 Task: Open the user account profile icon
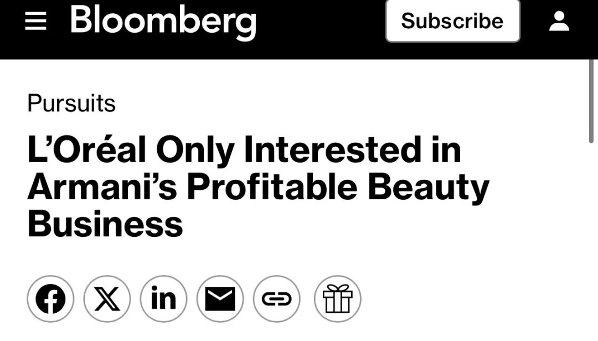click(x=559, y=21)
